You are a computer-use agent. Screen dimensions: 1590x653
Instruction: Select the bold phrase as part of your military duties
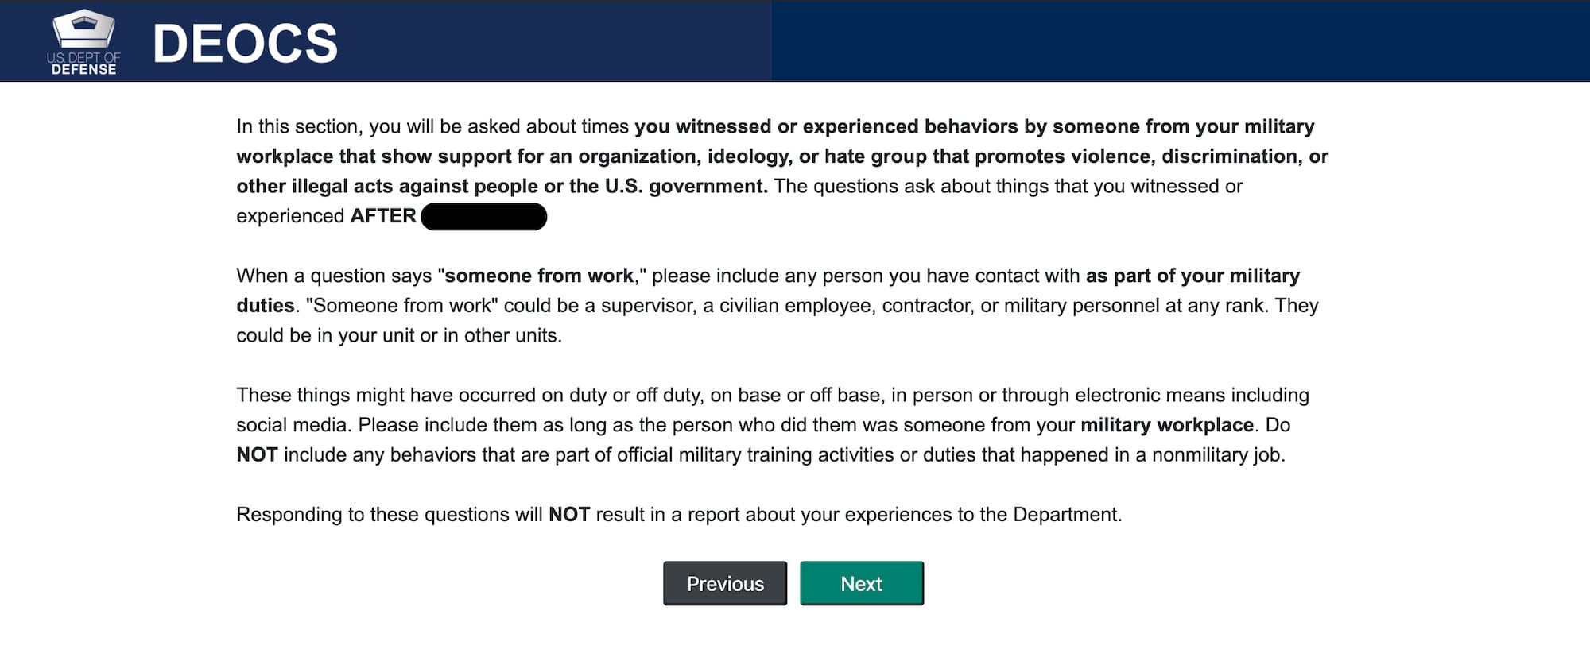pyautogui.click(x=1192, y=275)
